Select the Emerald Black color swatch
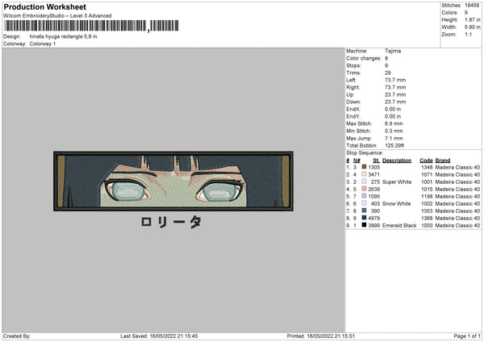Viewport: 484px width, 342px height. pos(364,225)
